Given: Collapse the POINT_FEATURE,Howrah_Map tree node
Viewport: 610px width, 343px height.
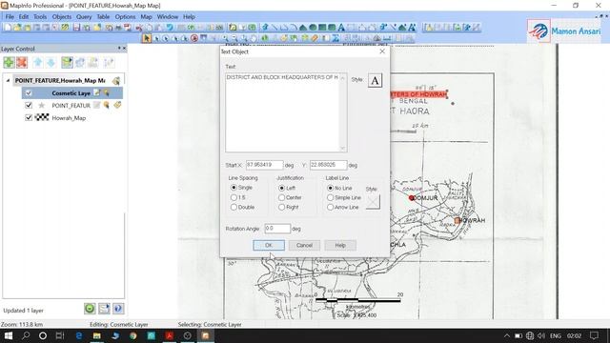Looking at the screenshot, I should tap(8, 80).
